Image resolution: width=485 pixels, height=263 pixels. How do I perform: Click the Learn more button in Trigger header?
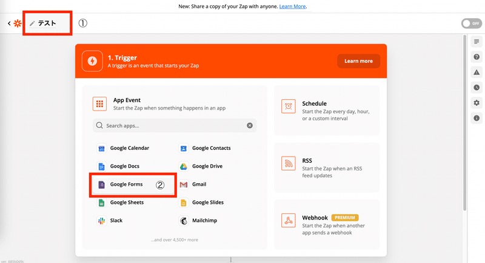point(358,61)
